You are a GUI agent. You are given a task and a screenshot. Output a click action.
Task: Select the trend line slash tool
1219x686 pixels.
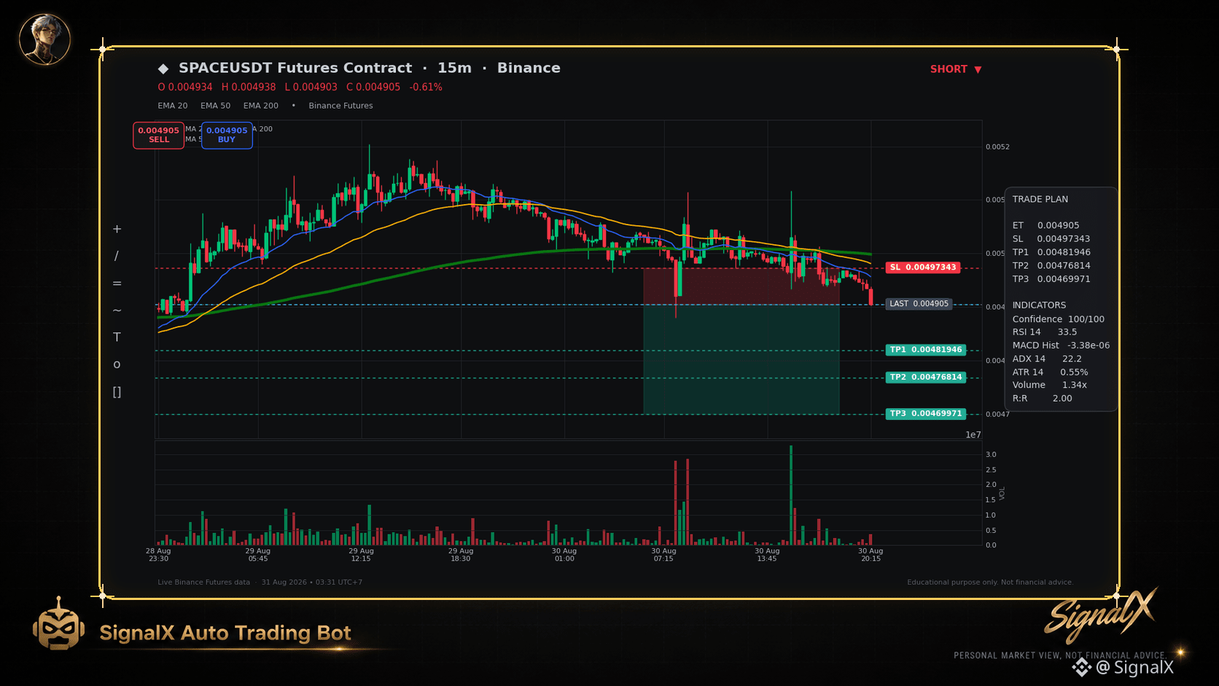117,256
